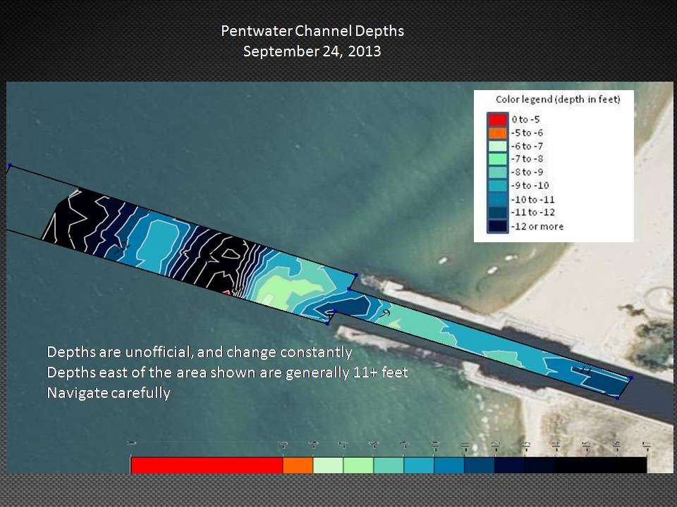Click the 'Navigate carefully' warning text
The width and height of the screenshot is (677, 507).
tap(109, 393)
